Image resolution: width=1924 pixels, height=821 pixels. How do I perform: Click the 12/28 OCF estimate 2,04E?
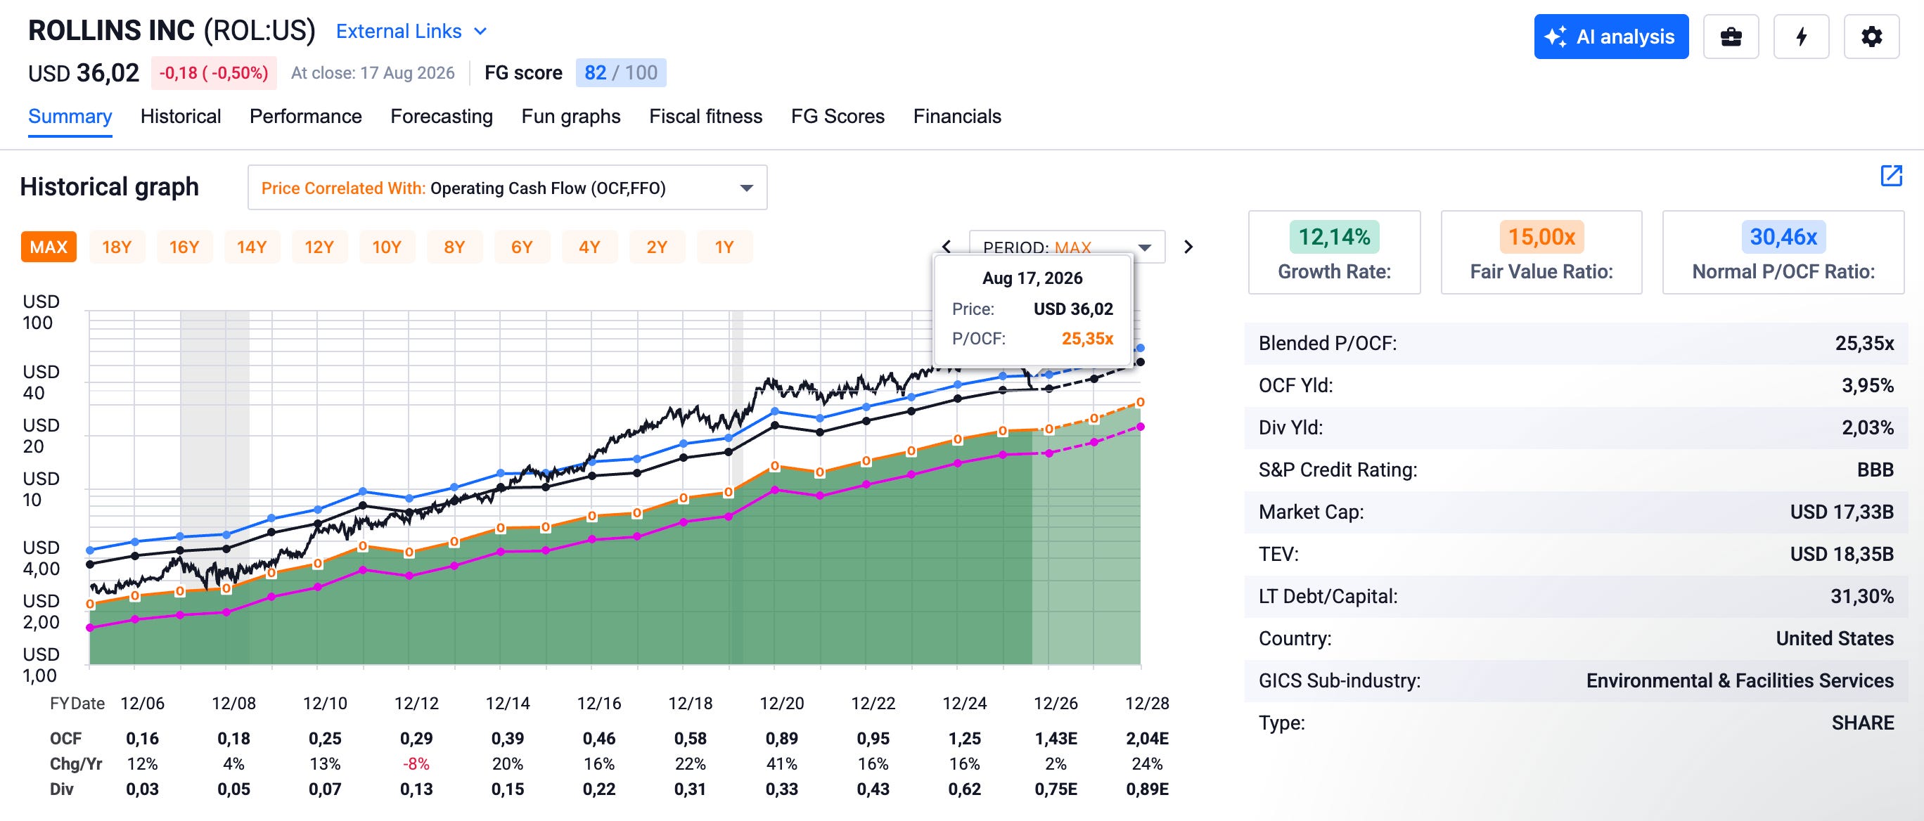(1147, 738)
